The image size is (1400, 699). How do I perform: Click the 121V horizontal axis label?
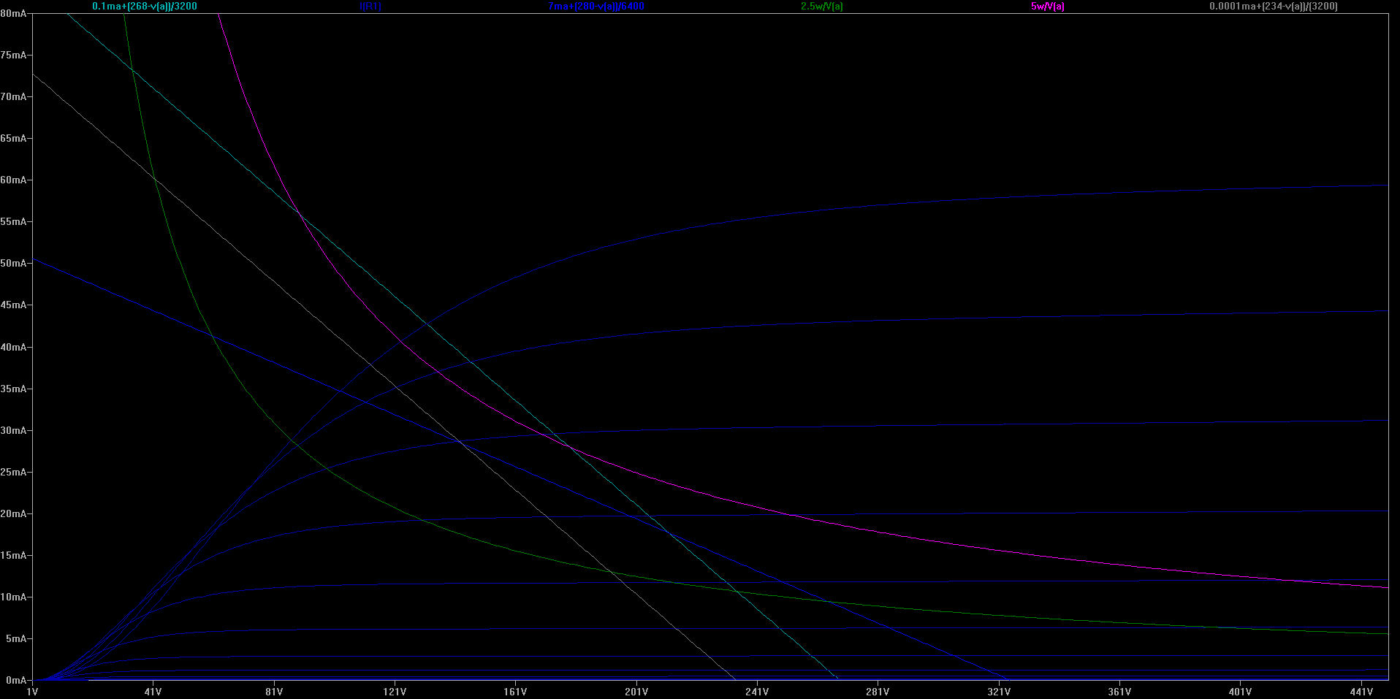[395, 691]
